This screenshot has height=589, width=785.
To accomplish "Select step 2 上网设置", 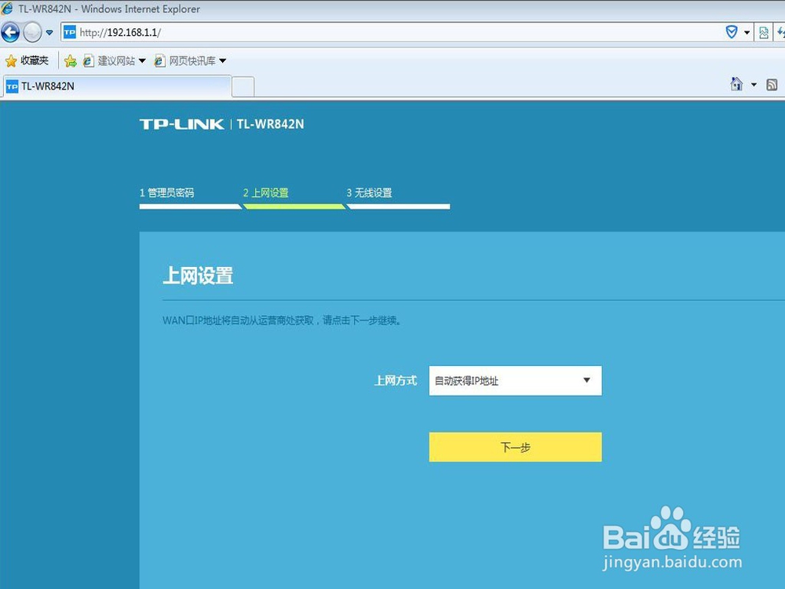I will point(266,193).
